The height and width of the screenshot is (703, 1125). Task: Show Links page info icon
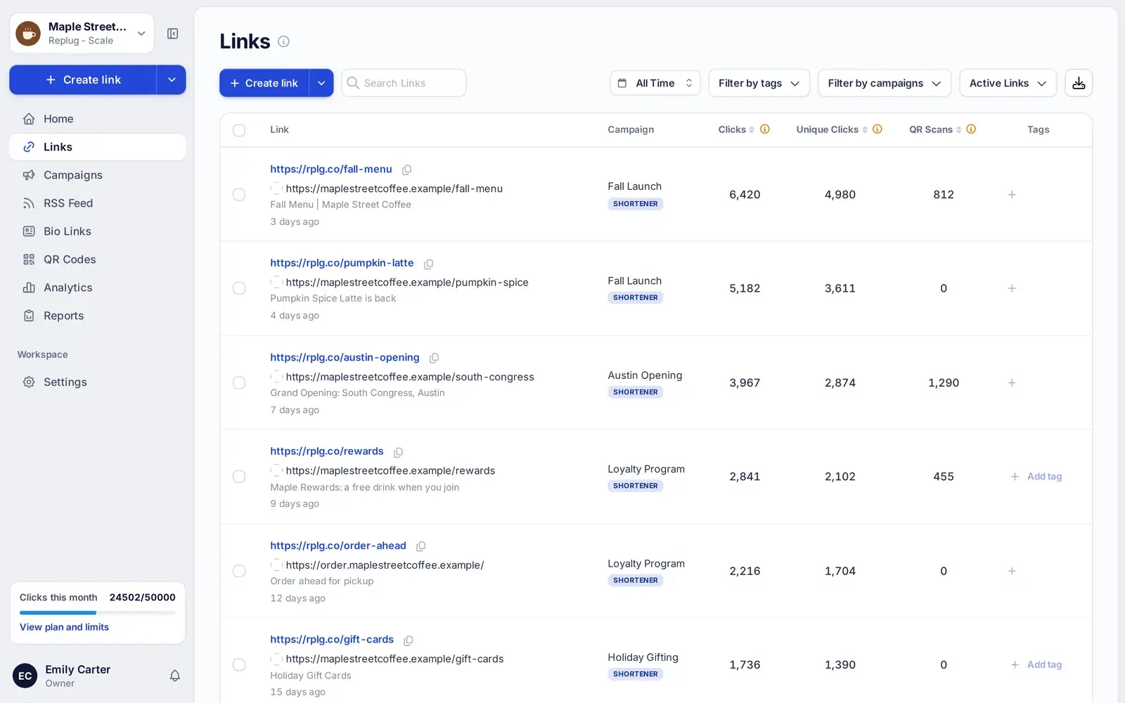point(283,41)
